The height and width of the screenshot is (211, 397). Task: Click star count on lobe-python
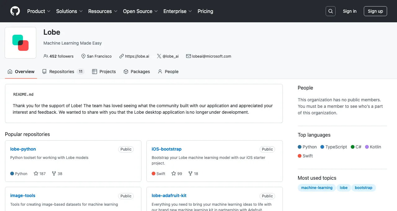(40, 174)
